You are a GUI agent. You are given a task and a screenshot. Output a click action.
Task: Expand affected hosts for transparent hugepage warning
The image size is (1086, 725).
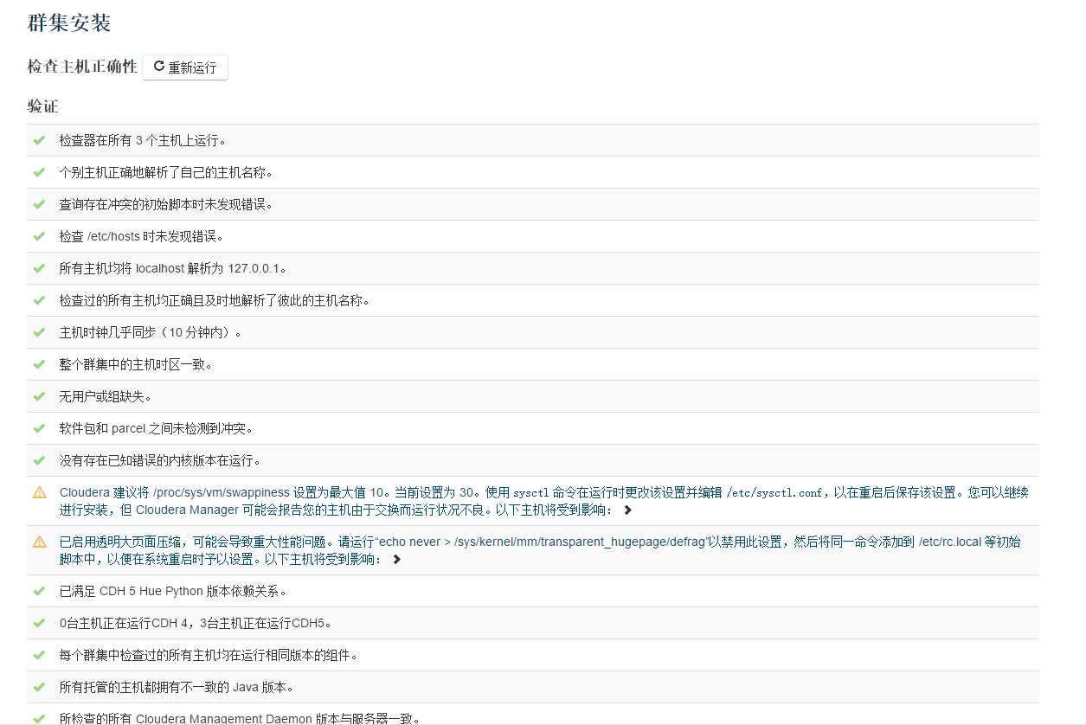(x=397, y=559)
